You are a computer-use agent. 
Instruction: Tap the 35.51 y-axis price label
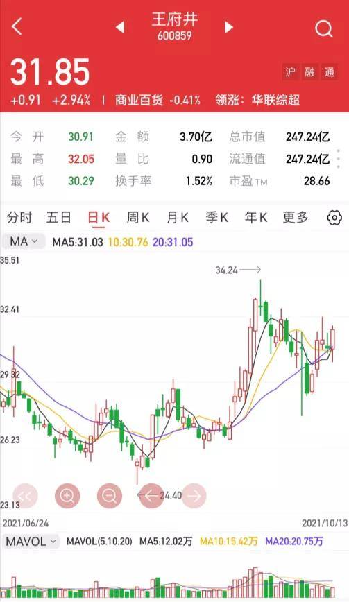(x=10, y=260)
